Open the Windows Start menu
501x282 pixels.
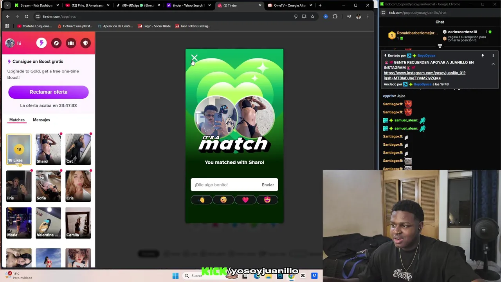tap(175, 276)
